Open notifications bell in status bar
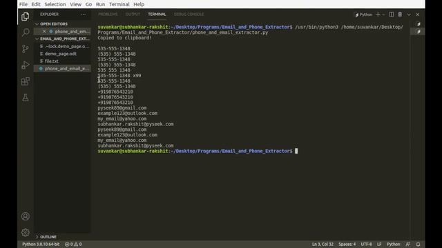 tap(418, 244)
